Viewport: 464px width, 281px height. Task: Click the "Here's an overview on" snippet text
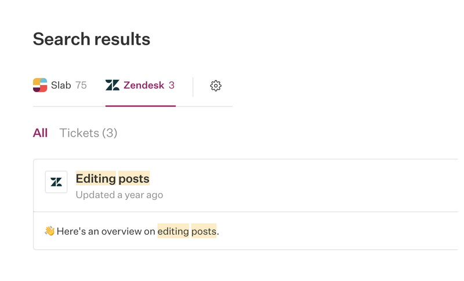pos(106,231)
